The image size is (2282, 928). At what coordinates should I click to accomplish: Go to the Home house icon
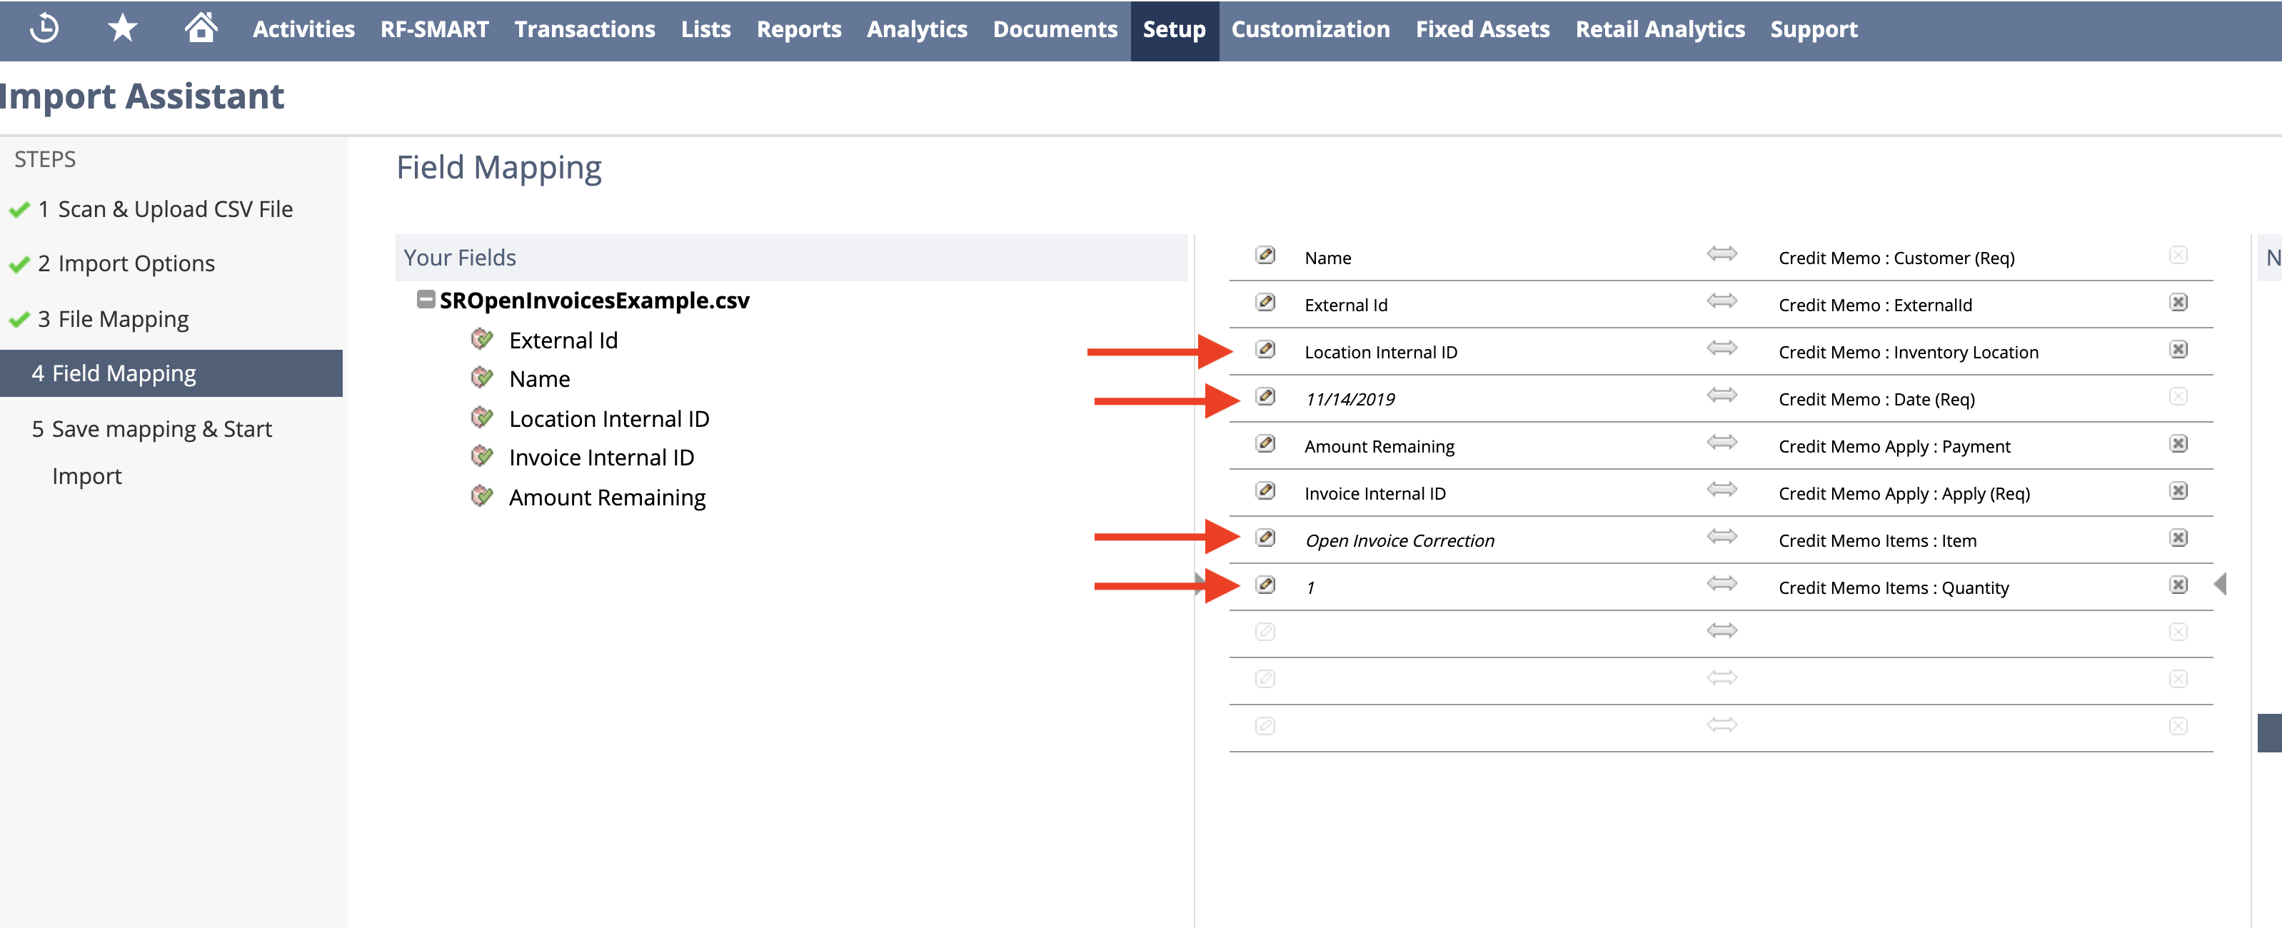coord(201,29)
